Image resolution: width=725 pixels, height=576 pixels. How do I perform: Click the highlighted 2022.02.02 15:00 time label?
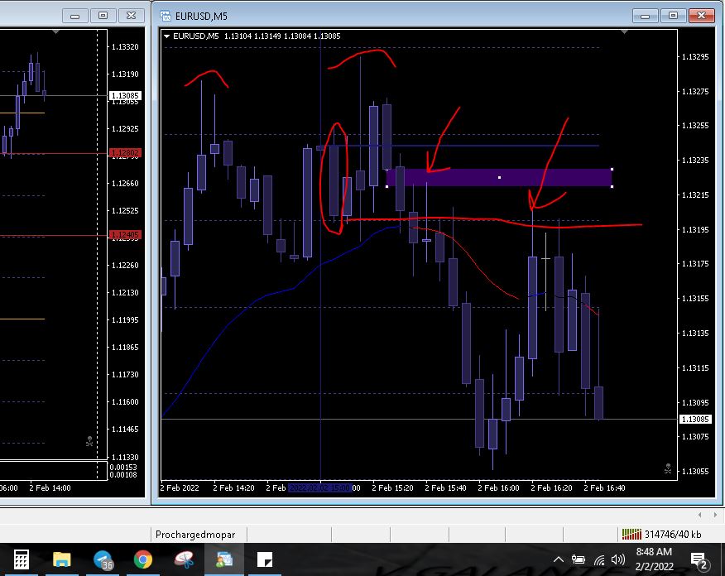click(x=320, y=487)
